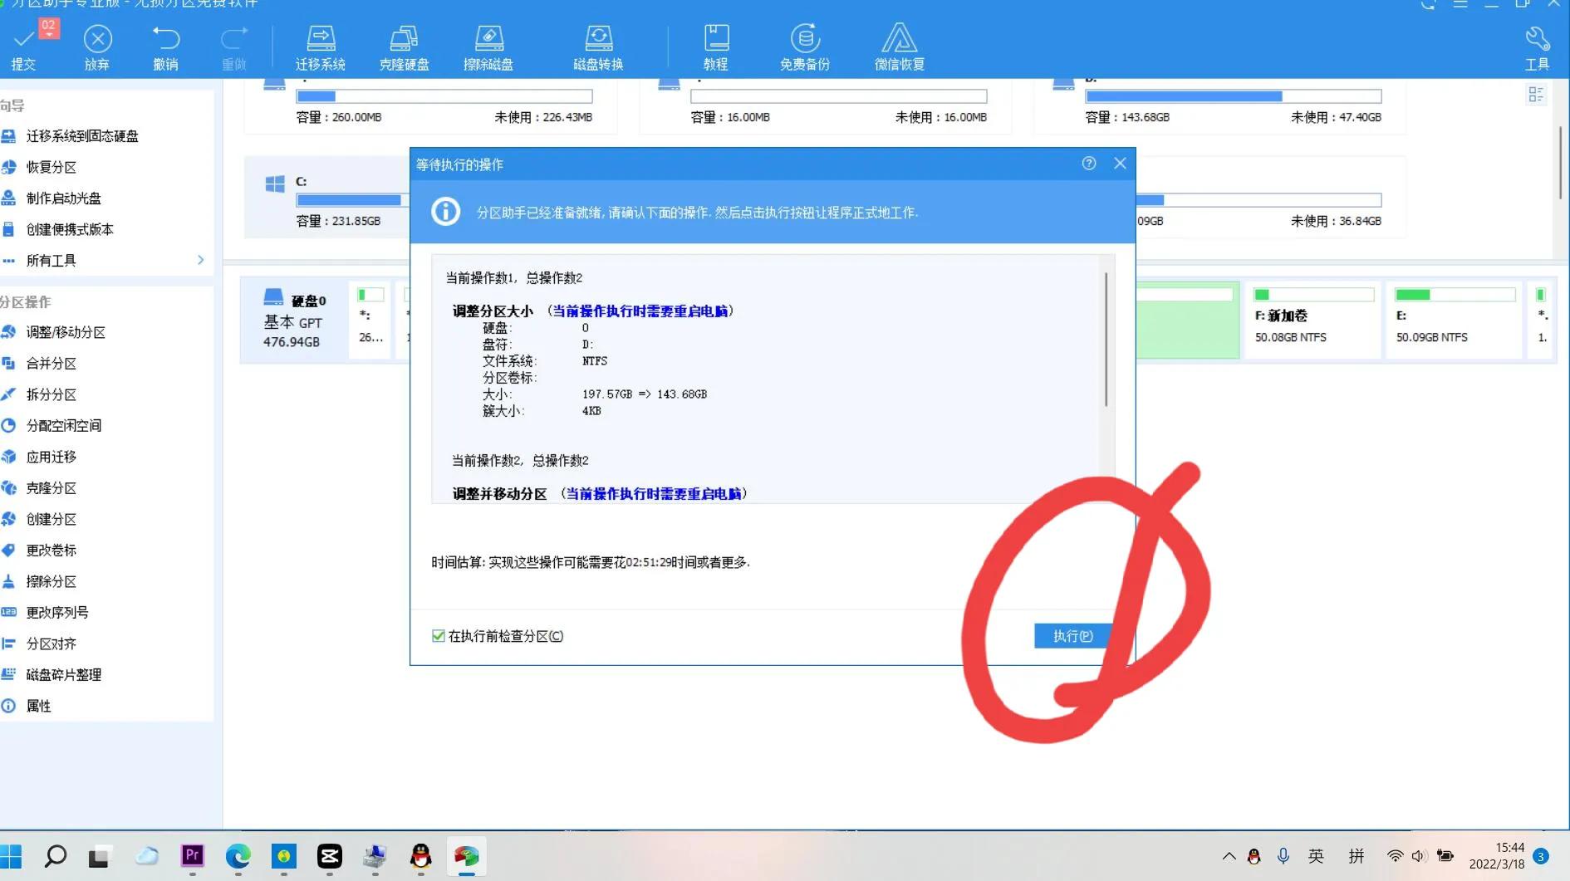Screen dimensions: 1570x881
Task: Open the help icon on the pending operations dialog
Action: click(1088, 164)
